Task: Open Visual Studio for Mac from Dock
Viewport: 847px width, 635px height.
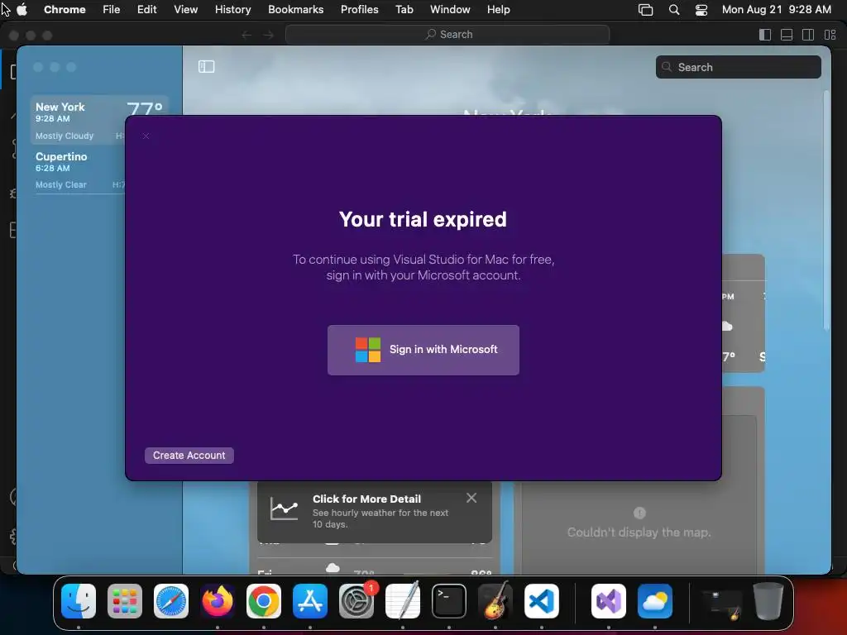Action: coord(609,601)
